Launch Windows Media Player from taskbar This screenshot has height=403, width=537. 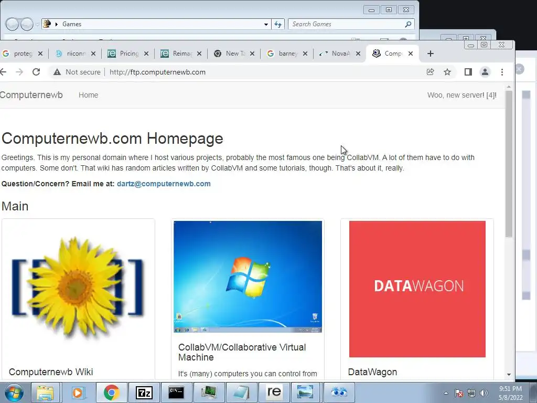[78, 393]
